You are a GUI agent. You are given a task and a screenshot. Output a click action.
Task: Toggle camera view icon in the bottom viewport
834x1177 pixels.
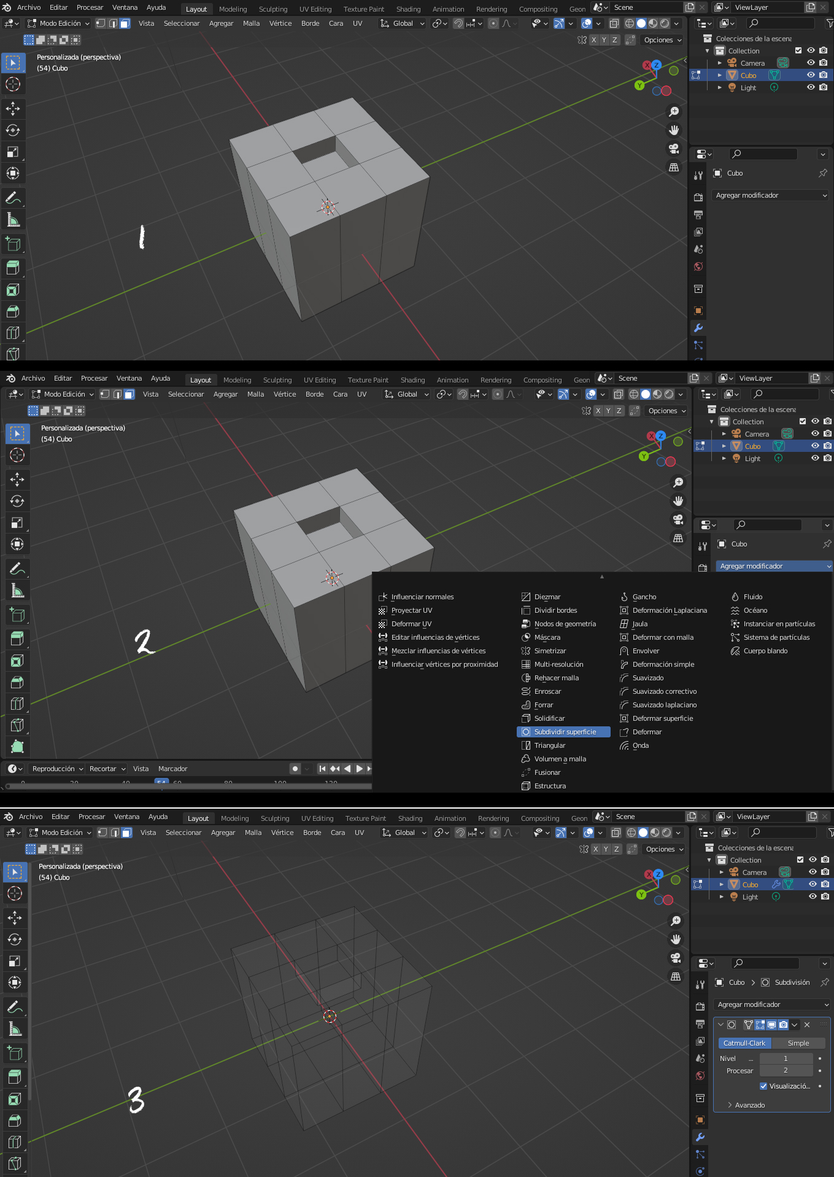676,958
